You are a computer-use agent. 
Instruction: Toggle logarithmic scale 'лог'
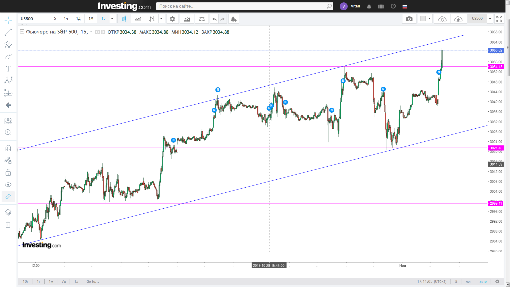468,281
